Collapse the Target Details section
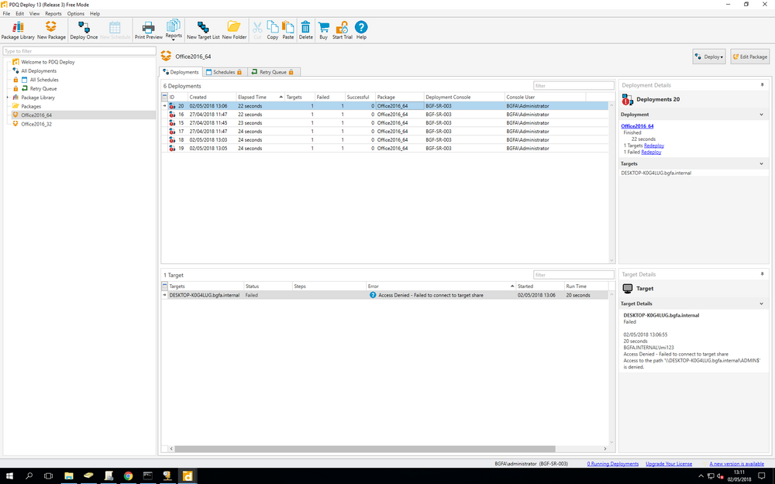Viewport: 775px width, 484px height. click(761, 304)
